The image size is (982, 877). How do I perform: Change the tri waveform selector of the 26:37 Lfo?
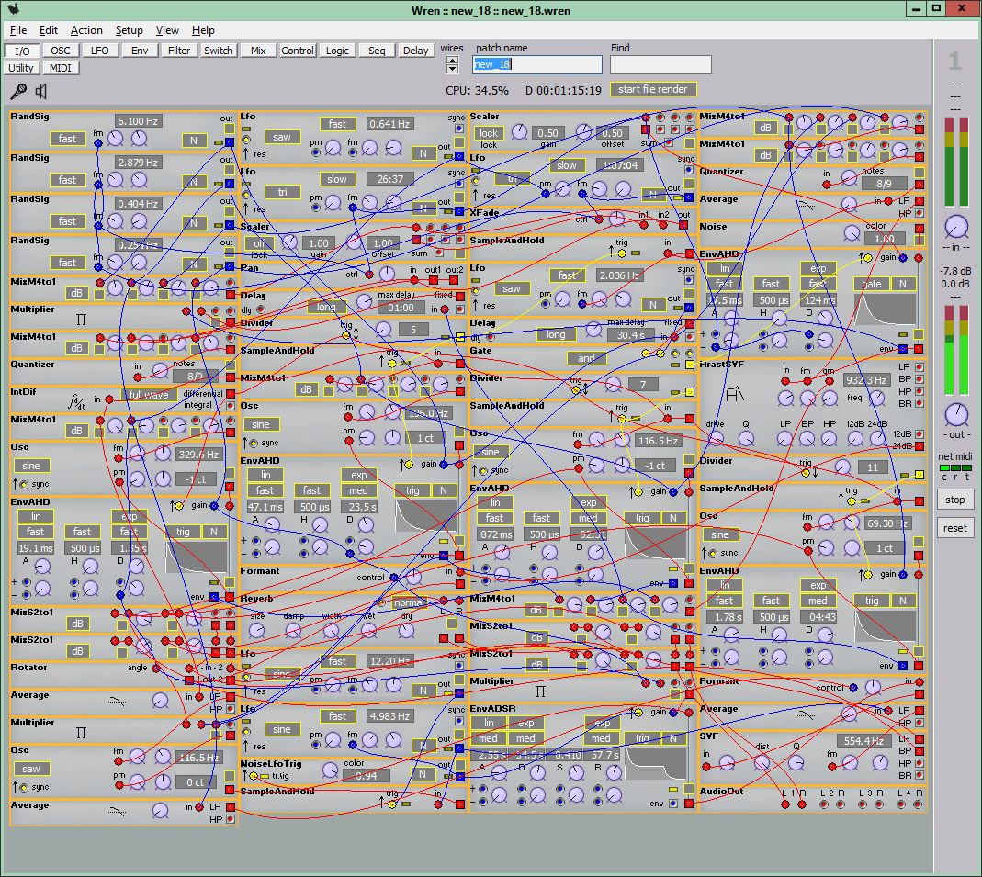coord(282,192)
